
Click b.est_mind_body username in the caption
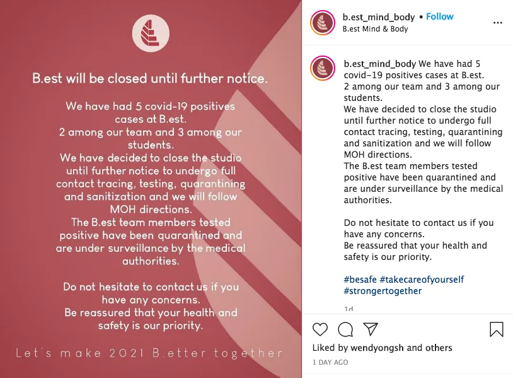(x=380, y=64)
